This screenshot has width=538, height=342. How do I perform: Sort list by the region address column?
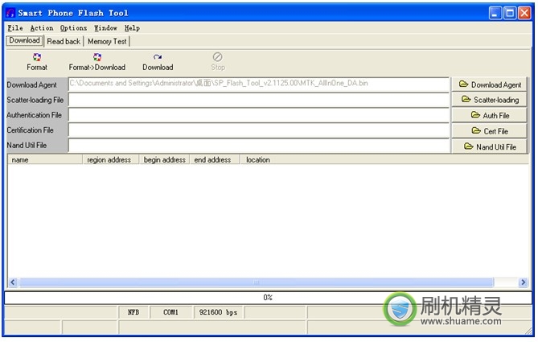(109, 159)
